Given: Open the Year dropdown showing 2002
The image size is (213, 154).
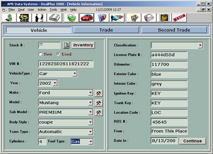Looking at the screenshot, I should point(55,83).
